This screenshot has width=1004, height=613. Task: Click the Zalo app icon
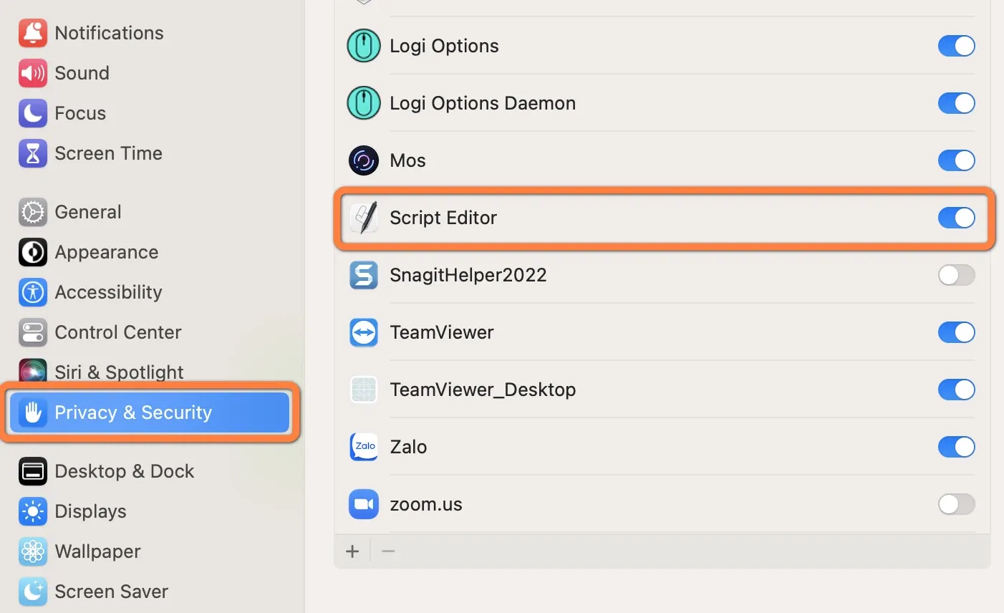click(364, 447)
